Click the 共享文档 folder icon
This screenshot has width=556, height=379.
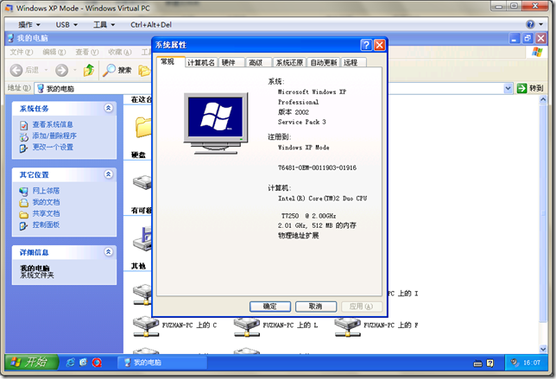click(24, 214)
